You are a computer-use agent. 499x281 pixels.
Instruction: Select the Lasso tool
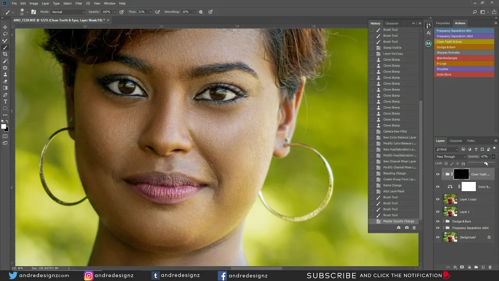coord(5,34)
